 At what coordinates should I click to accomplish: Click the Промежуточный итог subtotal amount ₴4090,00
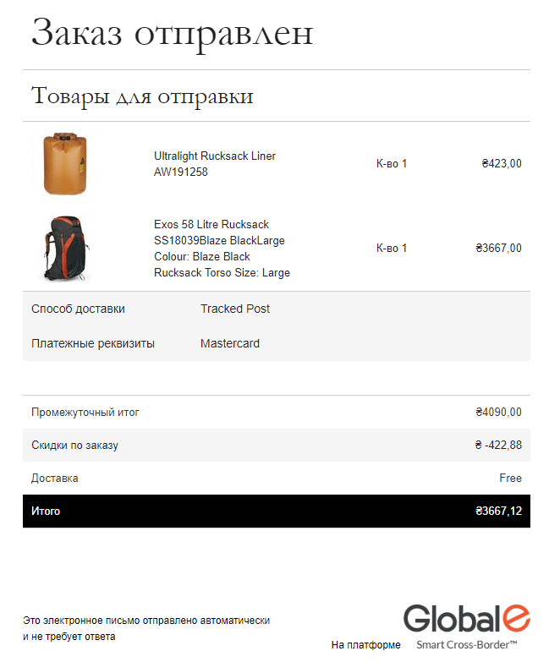click(499, 412)
